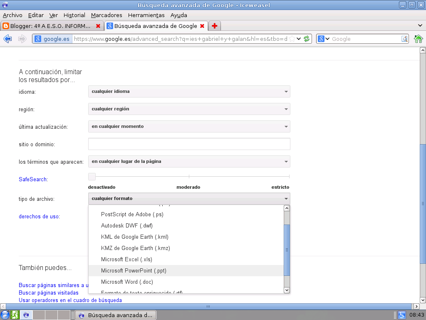Click the sitio o dominio input field
The width and height of the screenshot is (426, 320).
[189, 144]
